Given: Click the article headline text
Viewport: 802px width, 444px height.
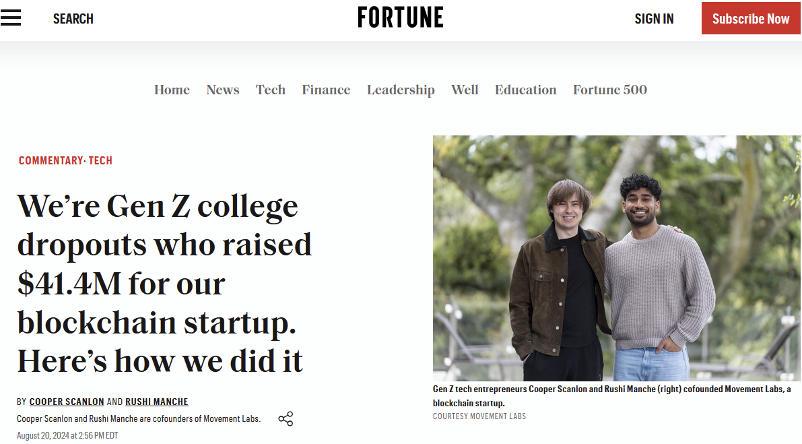Looking at the screenshot, I should coord(164,284).
